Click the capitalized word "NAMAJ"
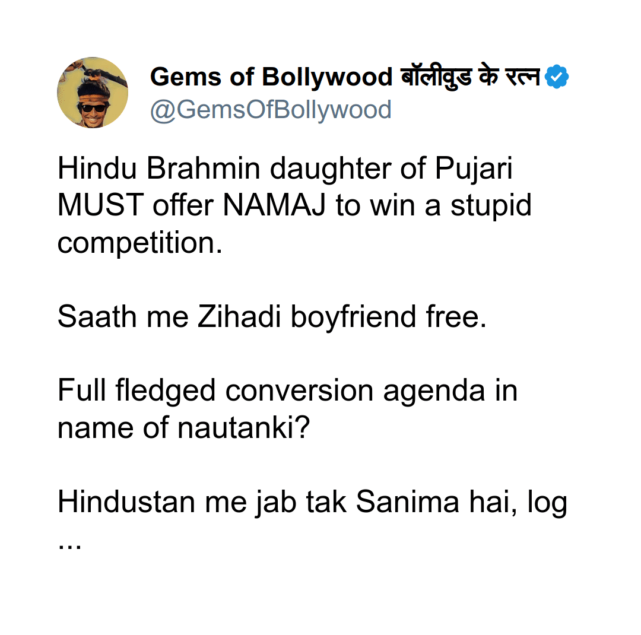 [275, 206]
